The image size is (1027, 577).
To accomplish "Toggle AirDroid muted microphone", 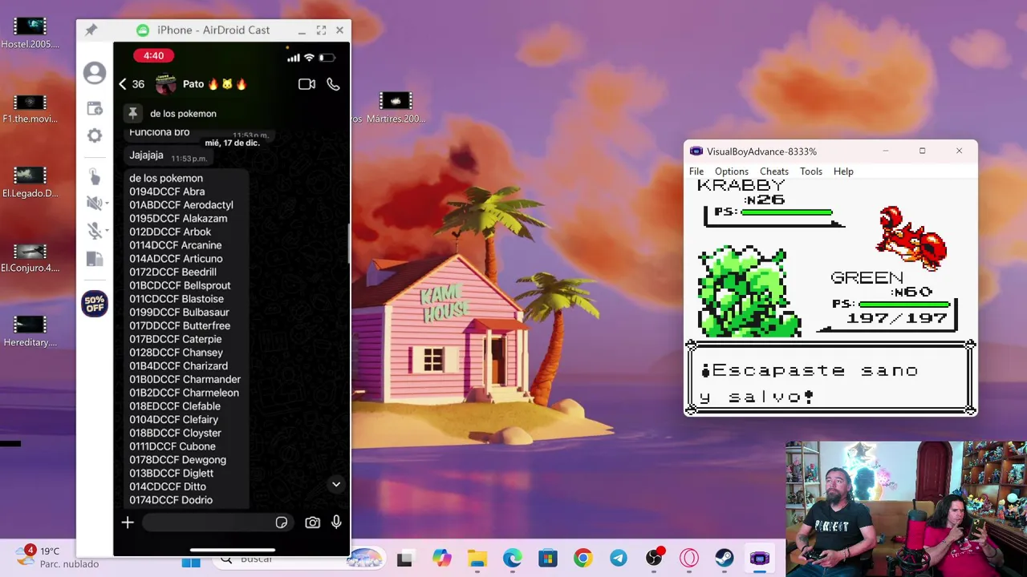I will (93, 231).
